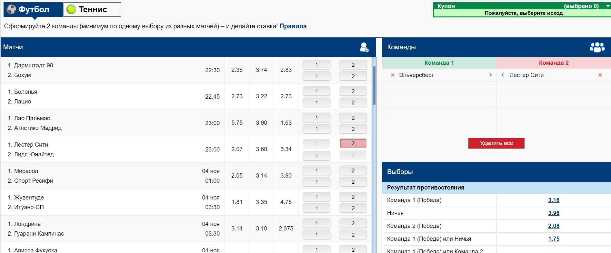Add Лидс Юнайтед to team 1
Screen dimensions: 611x253
(x=316, y=156)
